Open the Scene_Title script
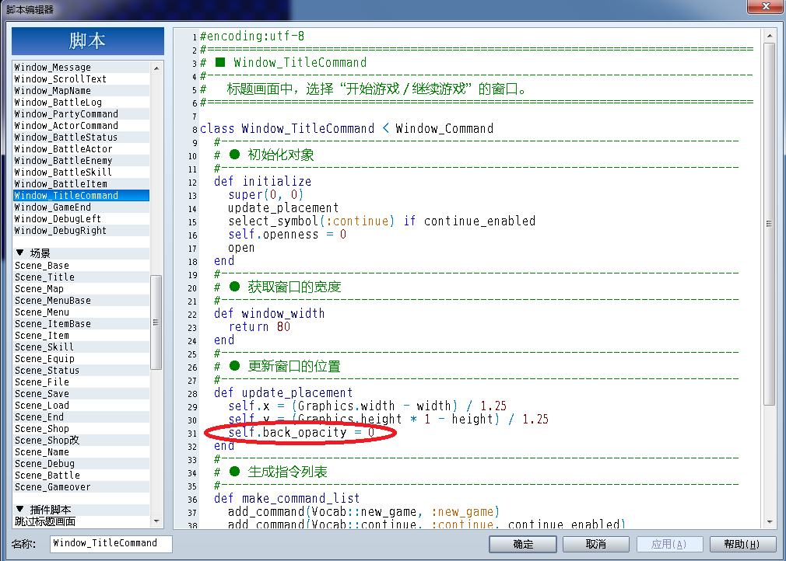The width and height of the screenshot is (786, 561). tap(81, 277)
